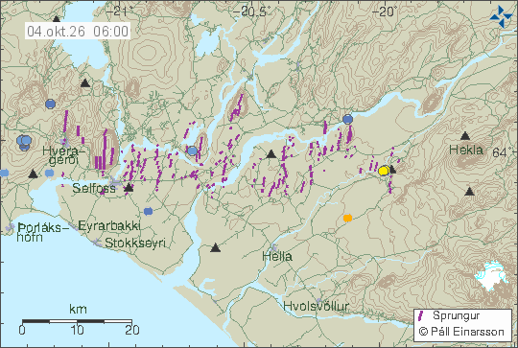Click the km scale unit label

coord(78,310)
